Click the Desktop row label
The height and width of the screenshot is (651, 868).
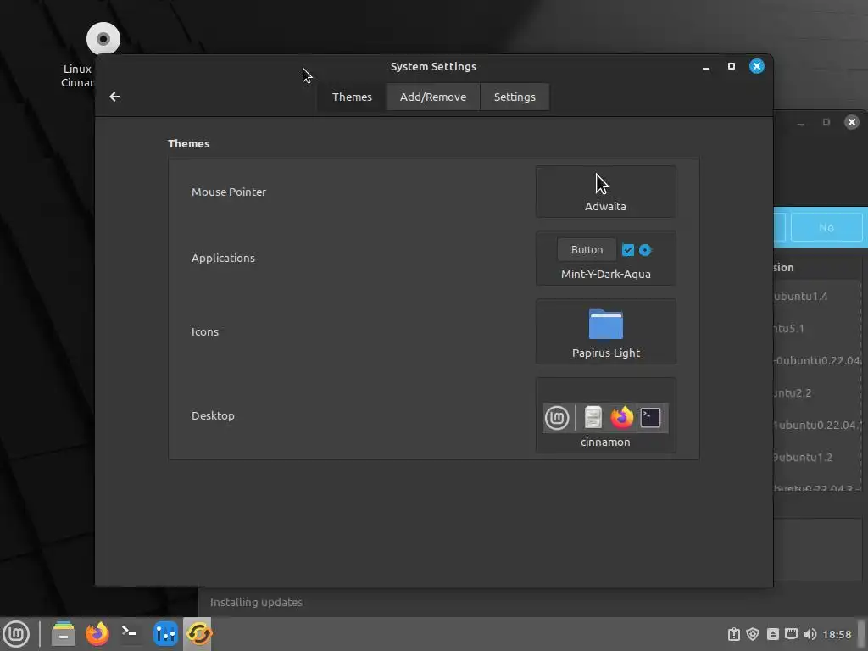click(x=213, y=415)
